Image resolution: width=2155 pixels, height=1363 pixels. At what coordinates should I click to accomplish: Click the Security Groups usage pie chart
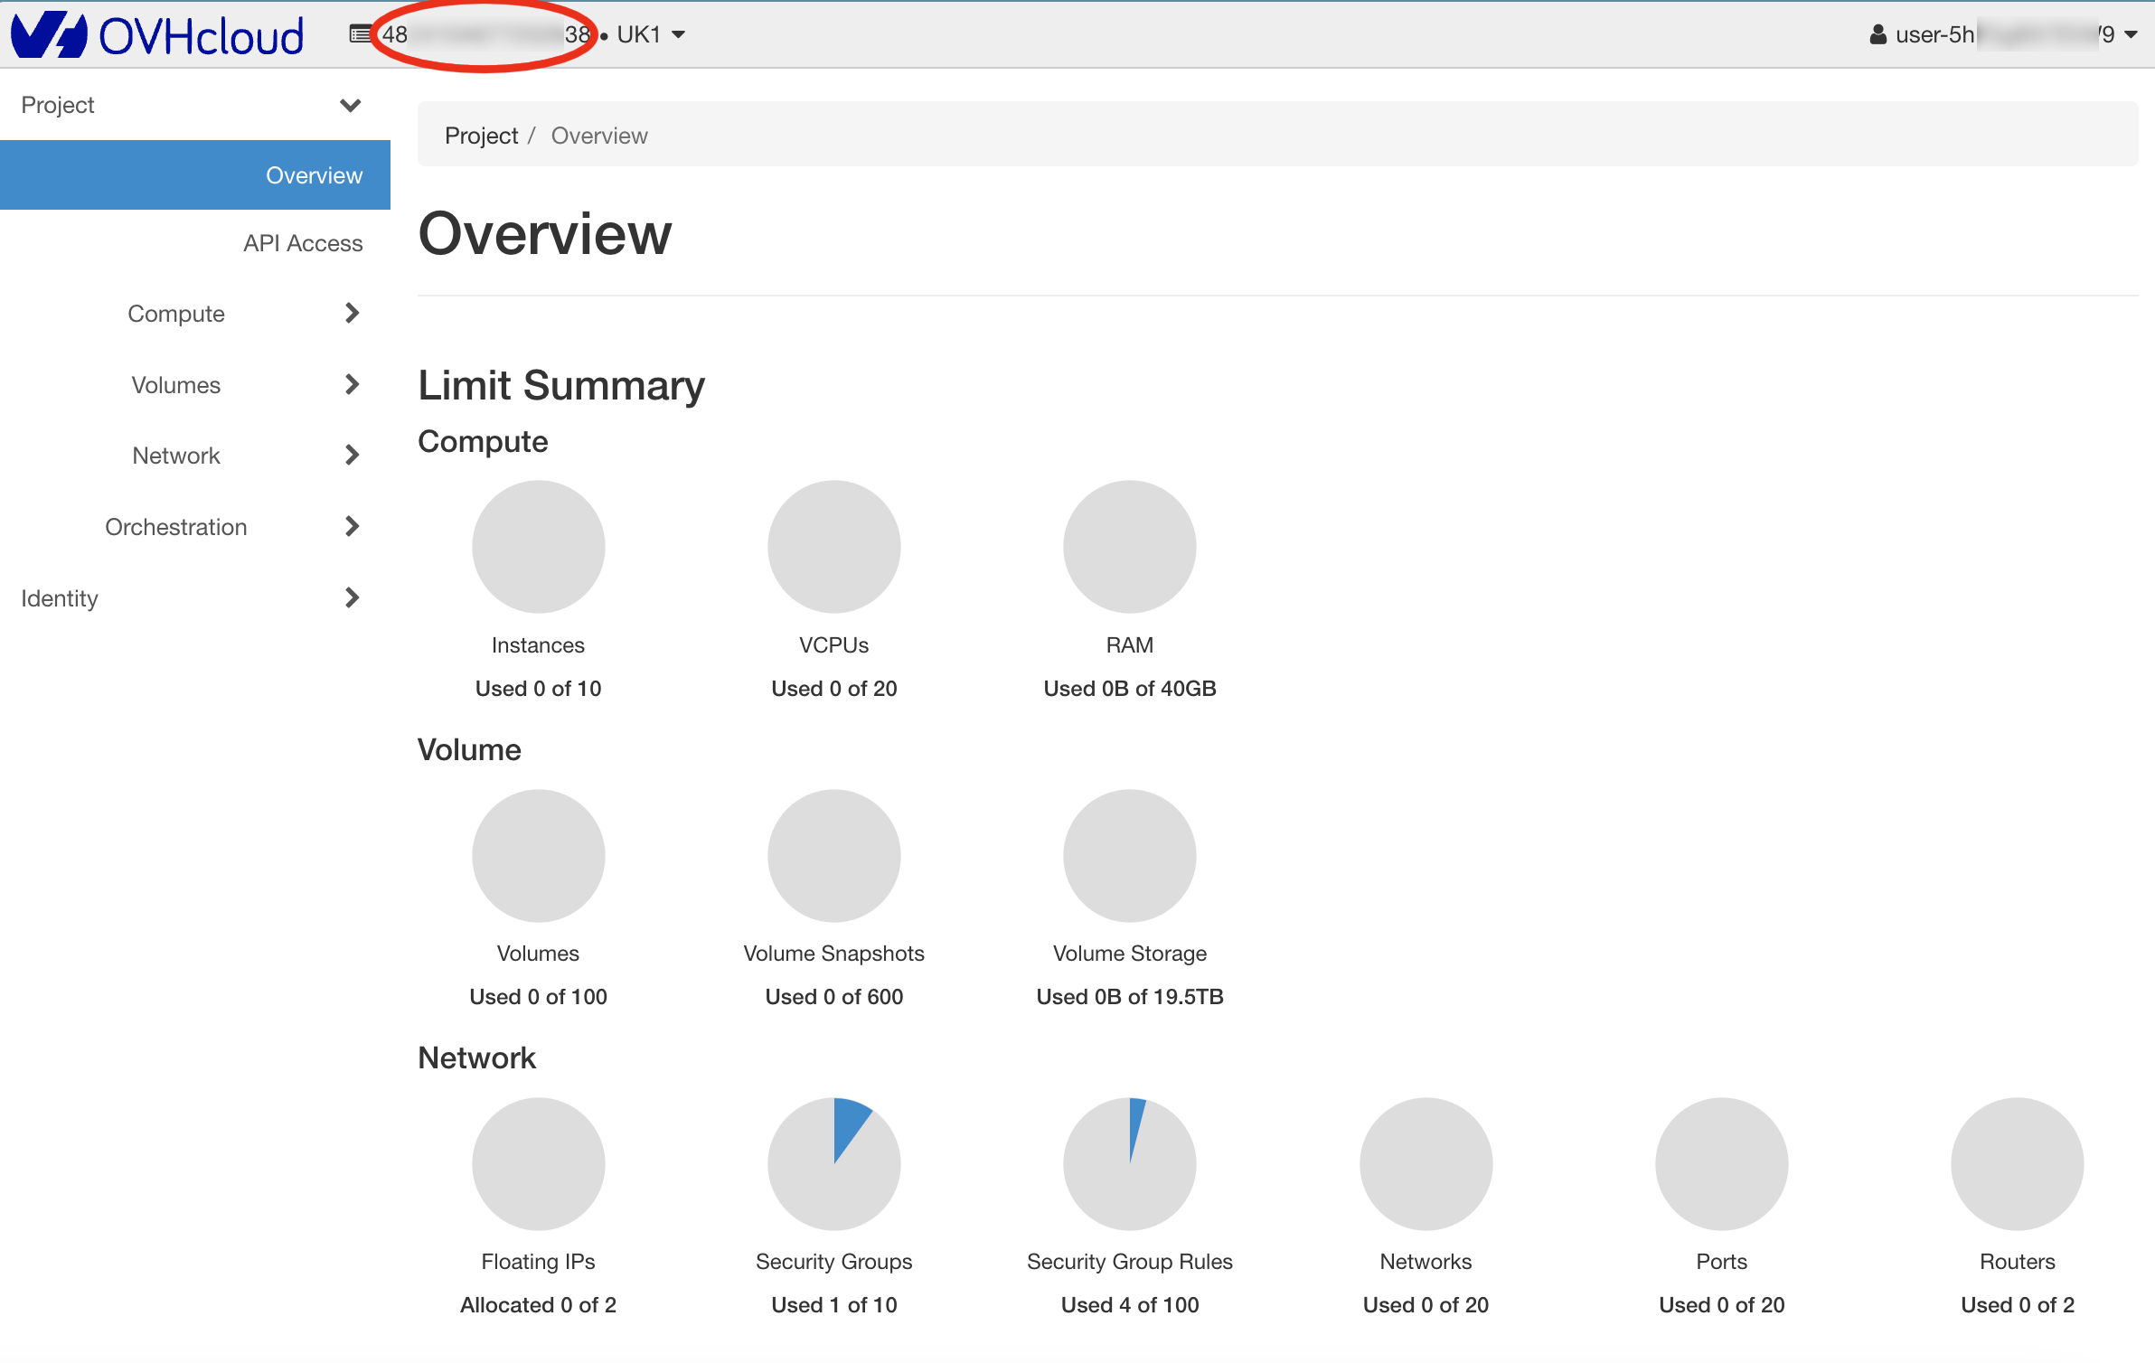[833, 1170]
